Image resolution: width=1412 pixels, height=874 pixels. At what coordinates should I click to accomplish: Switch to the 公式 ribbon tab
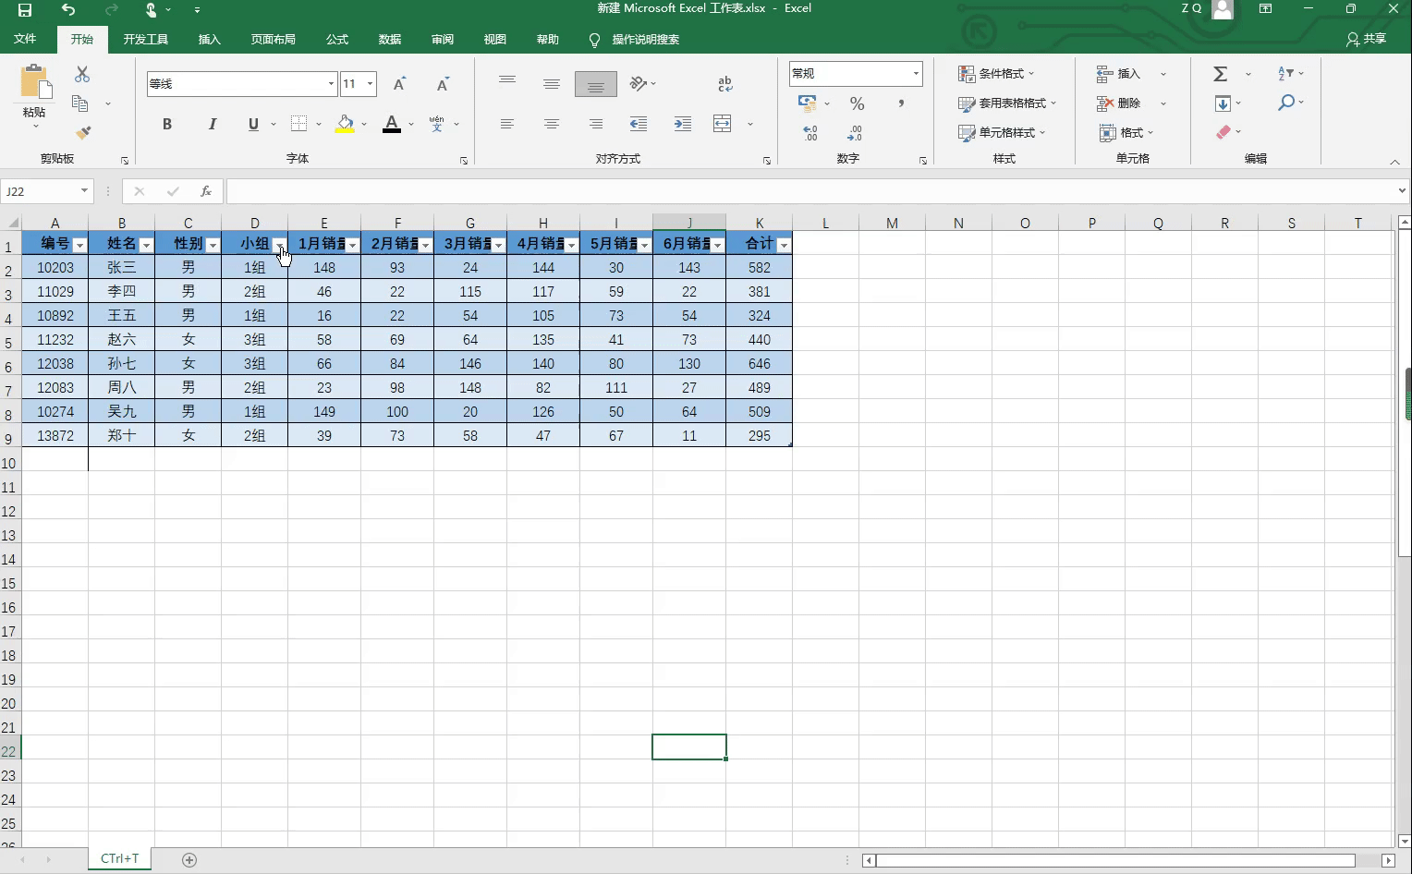[337, 40]
